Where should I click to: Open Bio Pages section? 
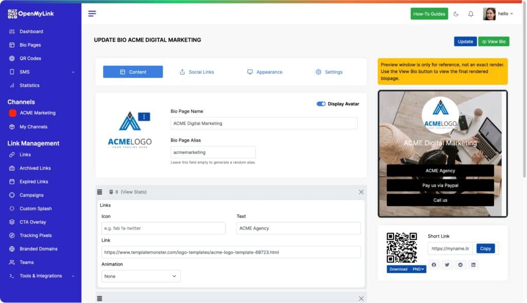click(x=30, y=45)
